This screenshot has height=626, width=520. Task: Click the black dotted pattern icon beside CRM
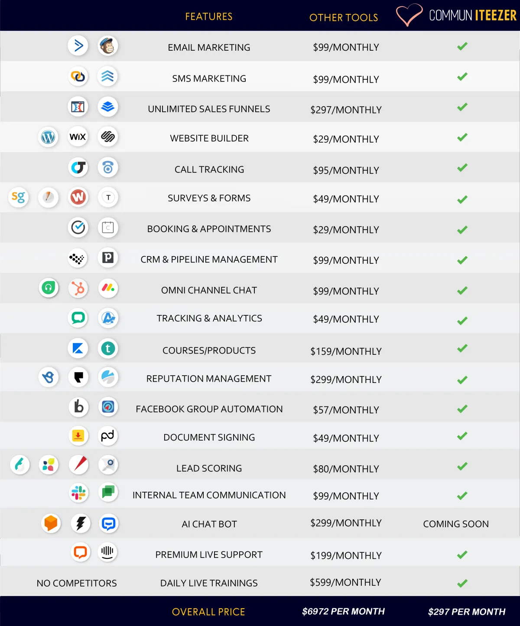[x=78, y=259]
